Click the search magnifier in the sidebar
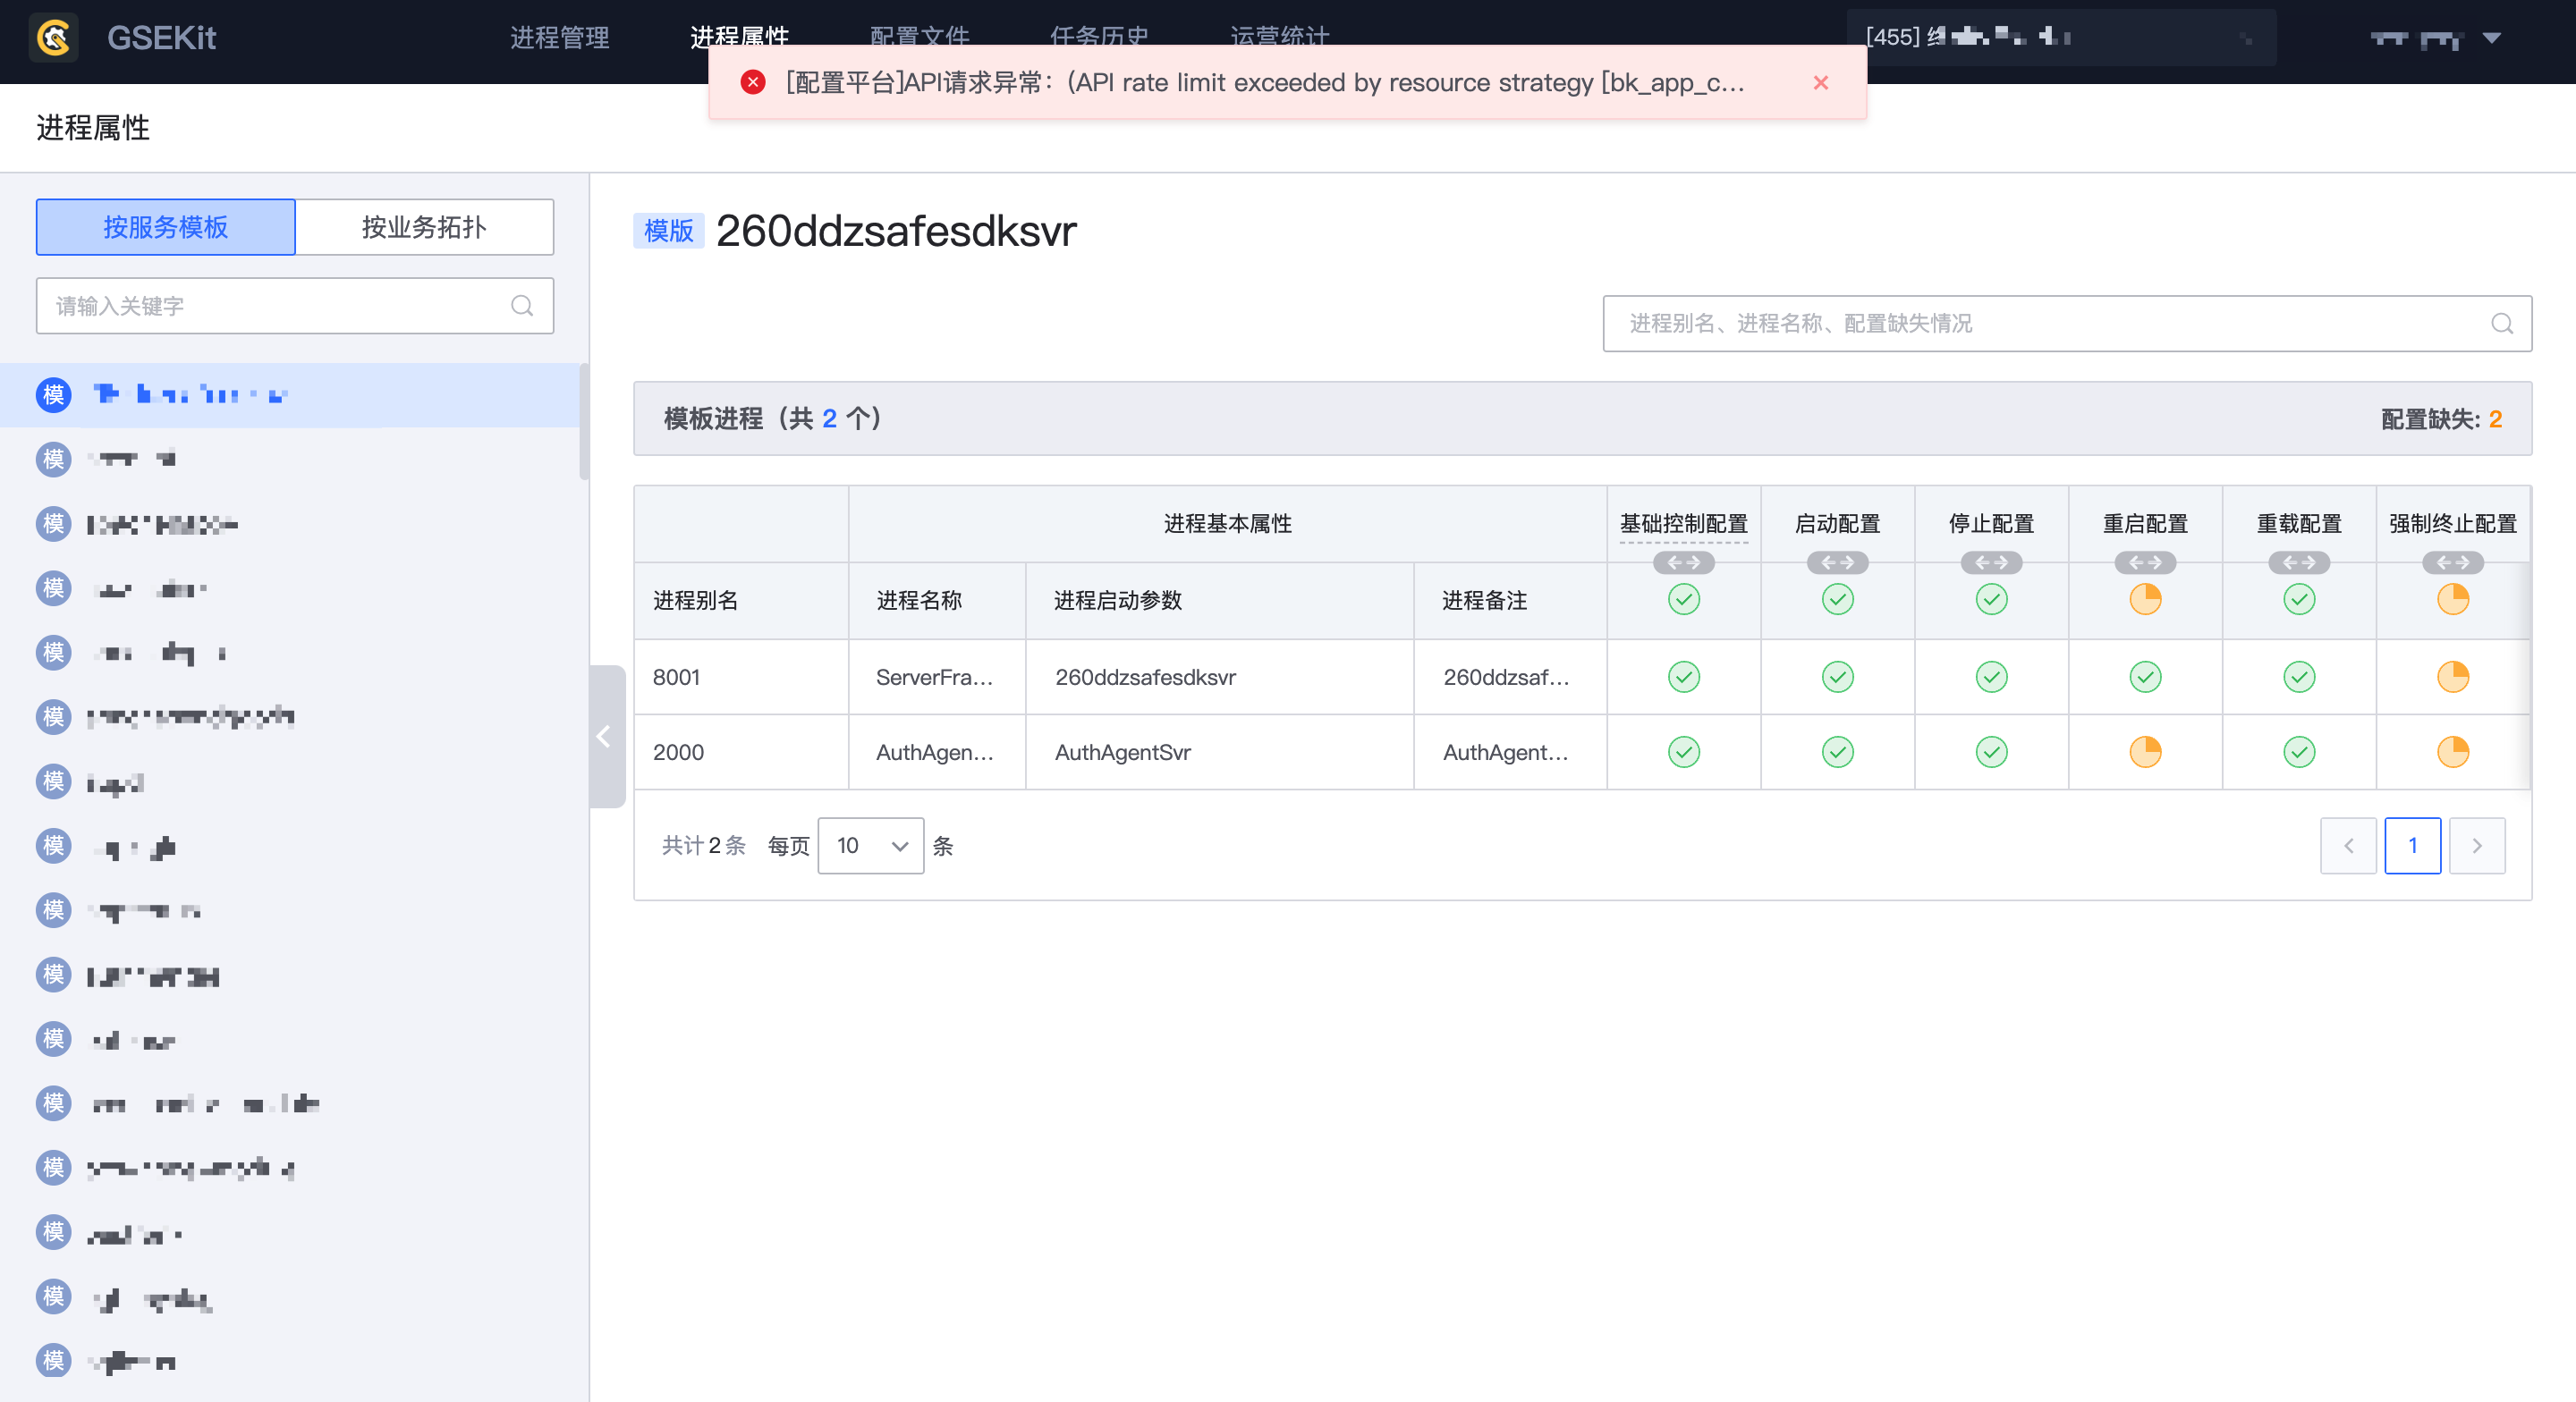The image size is (2576, 1402). [x=523, y=306]
